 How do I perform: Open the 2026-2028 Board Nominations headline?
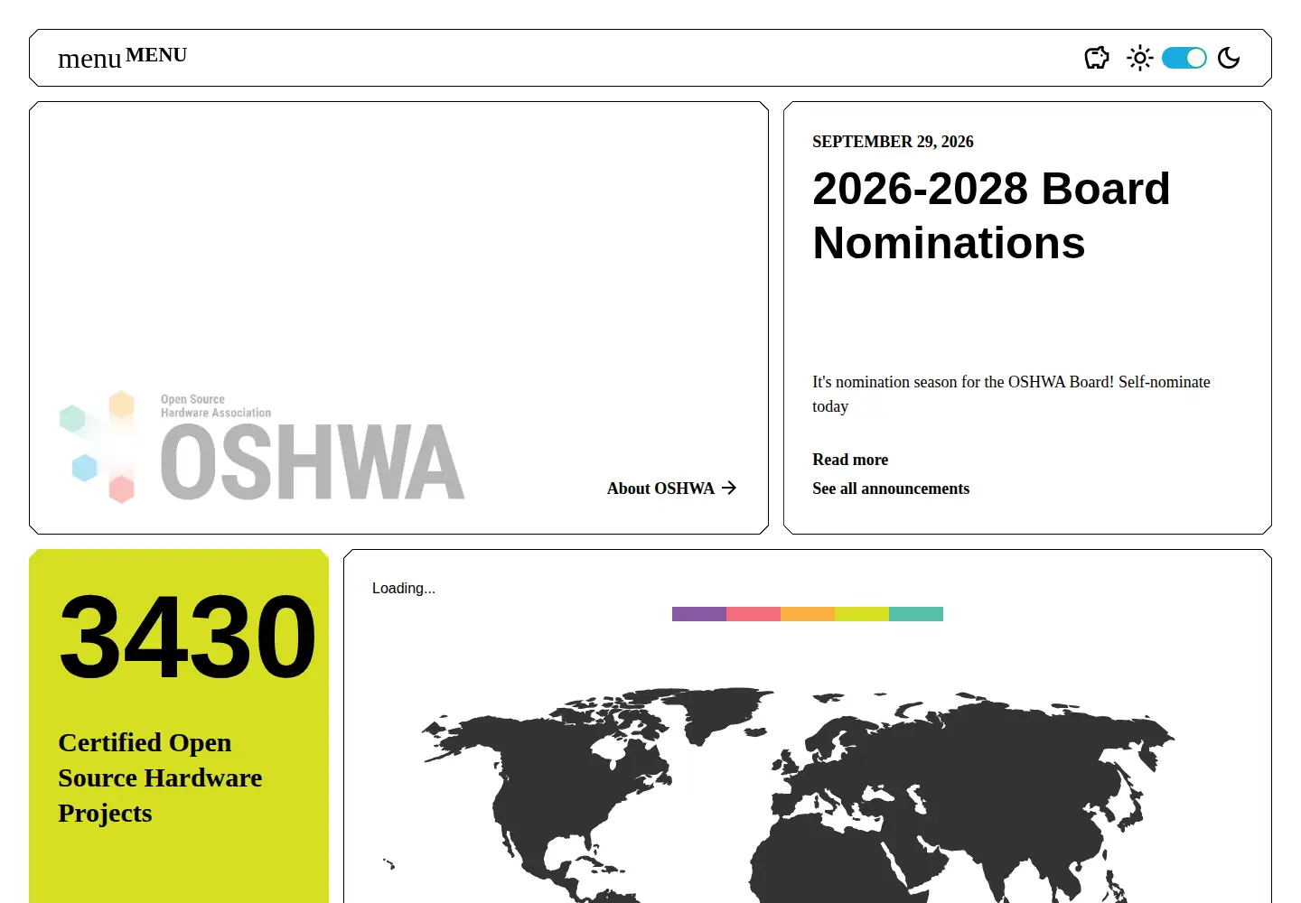(991, 216)
